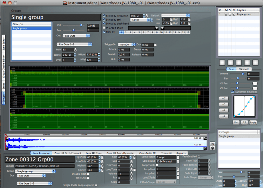Click the first blank square button under Layers
263x188 pixels.
coord(222,62)
